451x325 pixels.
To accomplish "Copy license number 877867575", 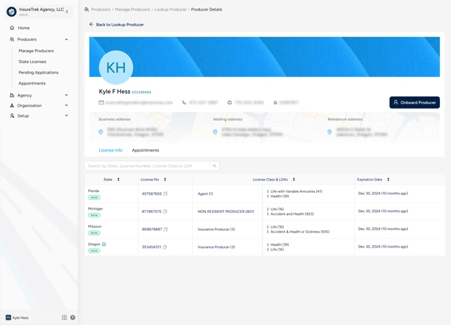I will [x=165, y=212].
